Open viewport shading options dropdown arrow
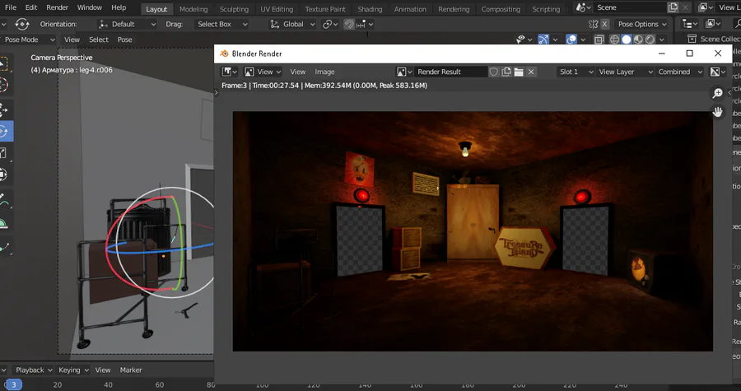This screenshot has width=741, height=391. [x=662, y=40]
